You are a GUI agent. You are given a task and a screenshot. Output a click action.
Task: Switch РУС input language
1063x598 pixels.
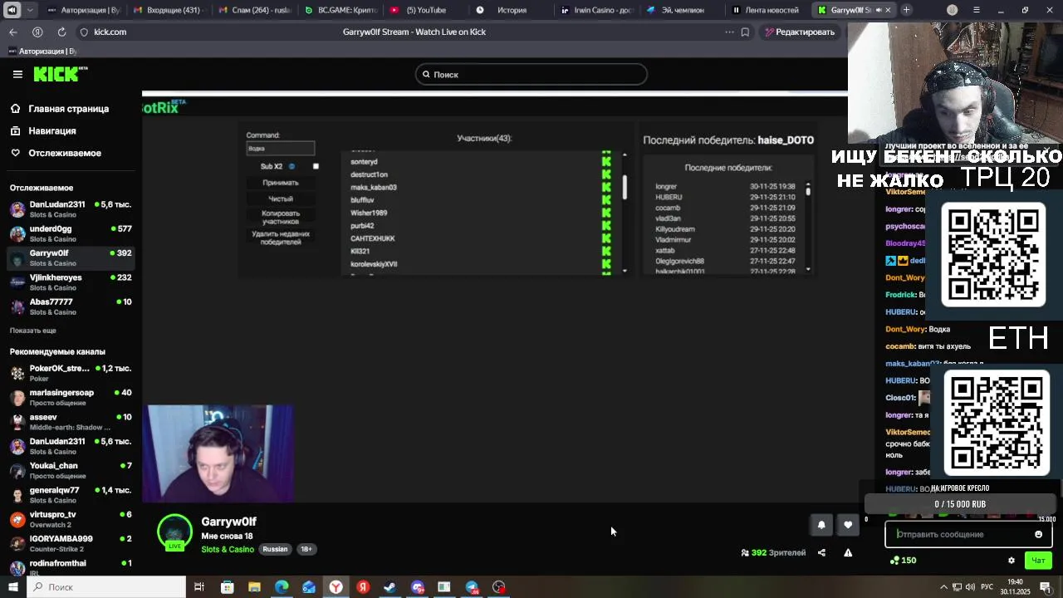tap(987, 587)
